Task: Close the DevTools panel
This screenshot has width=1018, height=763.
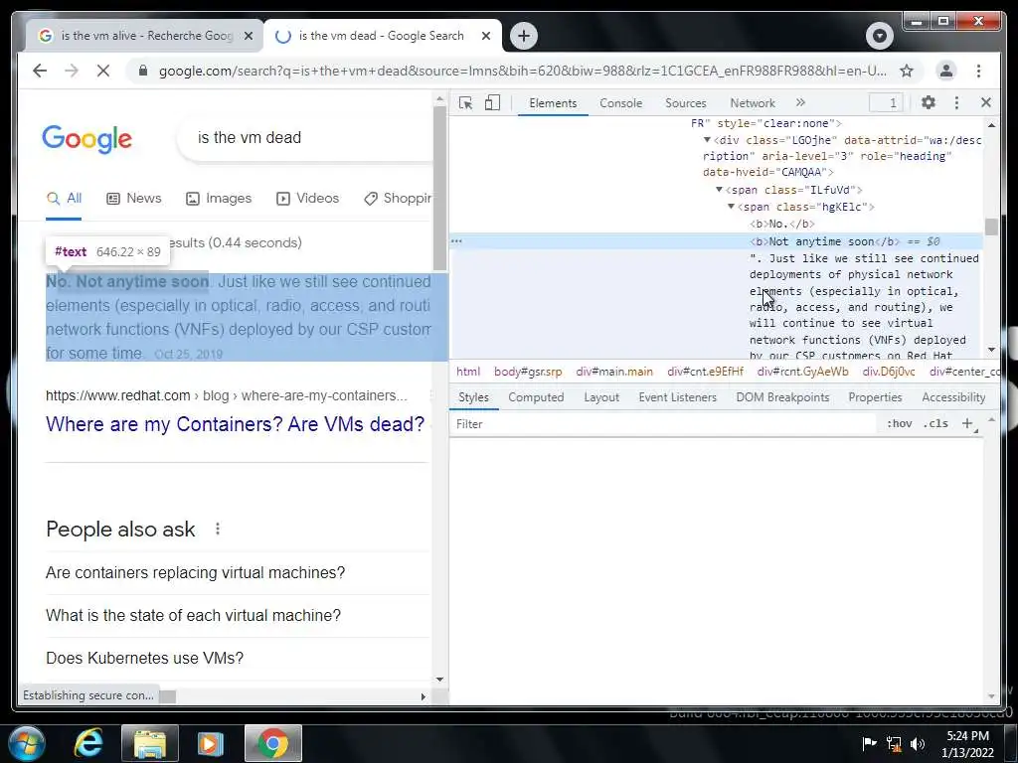Action: point(985,102)
